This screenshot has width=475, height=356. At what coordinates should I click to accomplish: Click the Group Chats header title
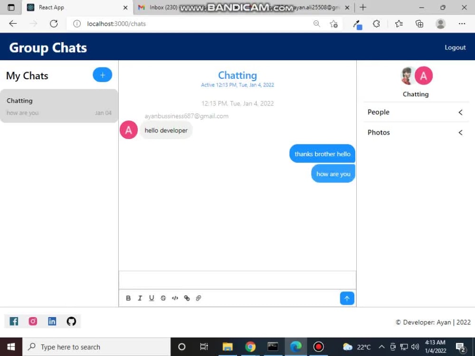click(x=48, y=47)
